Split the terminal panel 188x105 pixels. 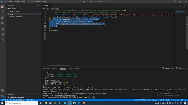pyautogui.click(x=177, y=68)
